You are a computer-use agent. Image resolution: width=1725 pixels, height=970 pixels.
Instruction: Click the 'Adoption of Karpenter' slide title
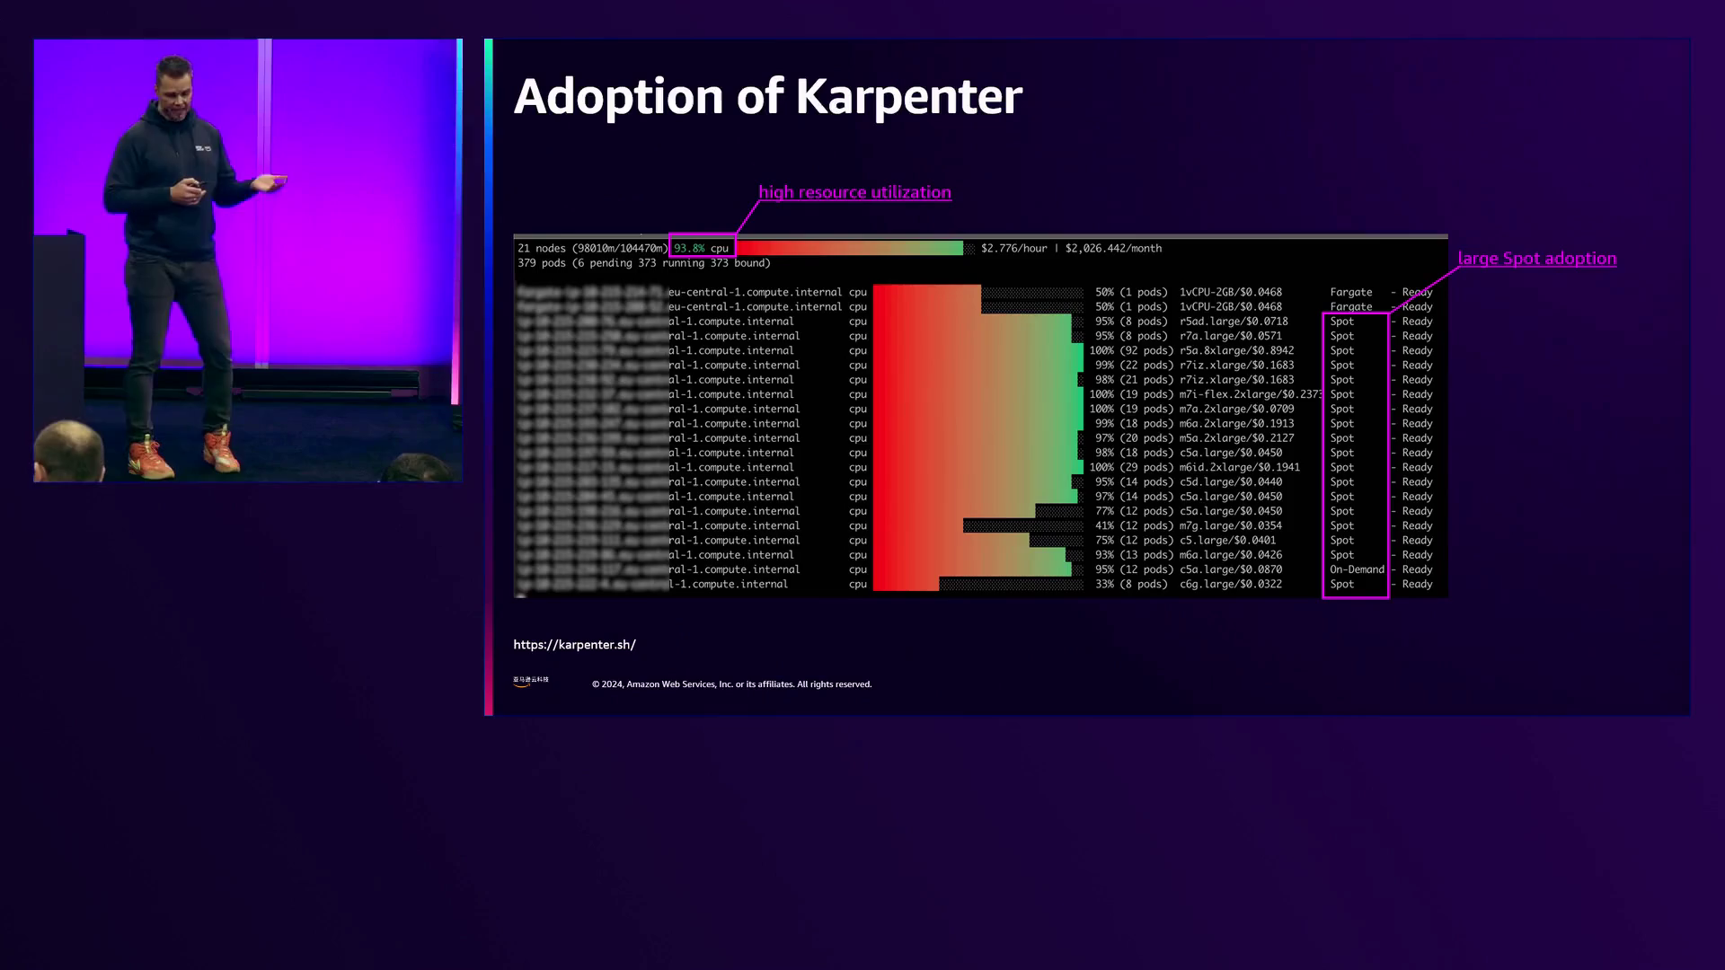pyautogui.click(x=767, y=96)
